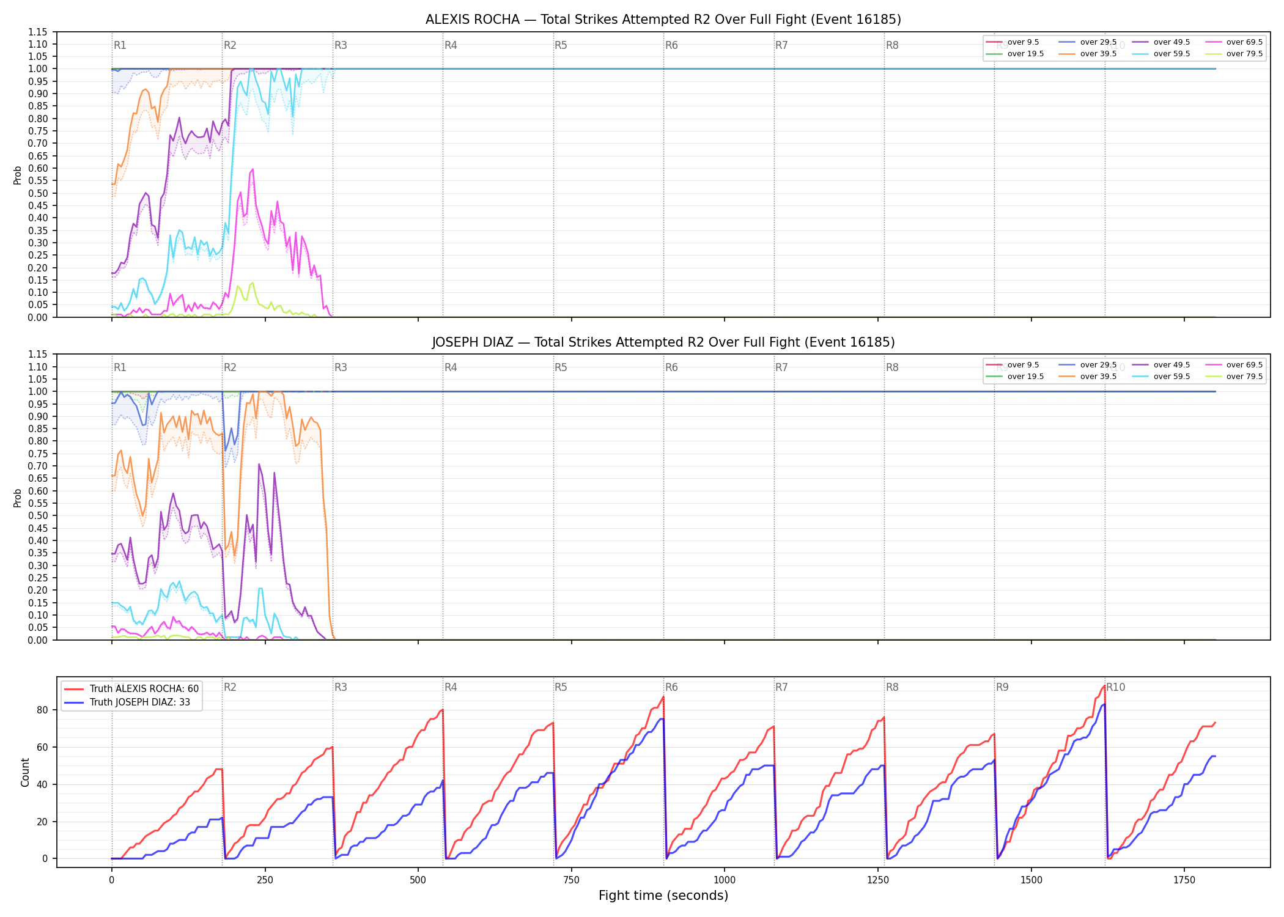Click the Count axis tick label 20

pos(42,822)
